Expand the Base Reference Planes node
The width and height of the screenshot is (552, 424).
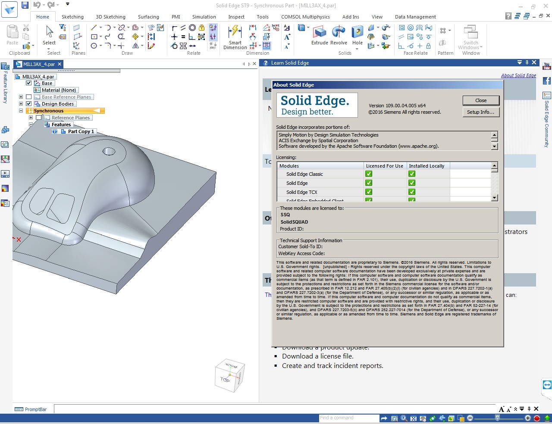pyautogui.click(x=21, y=97)
